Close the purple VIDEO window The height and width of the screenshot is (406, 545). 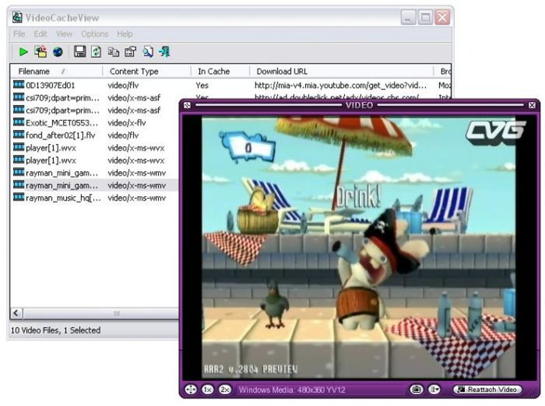click(532, 105)
